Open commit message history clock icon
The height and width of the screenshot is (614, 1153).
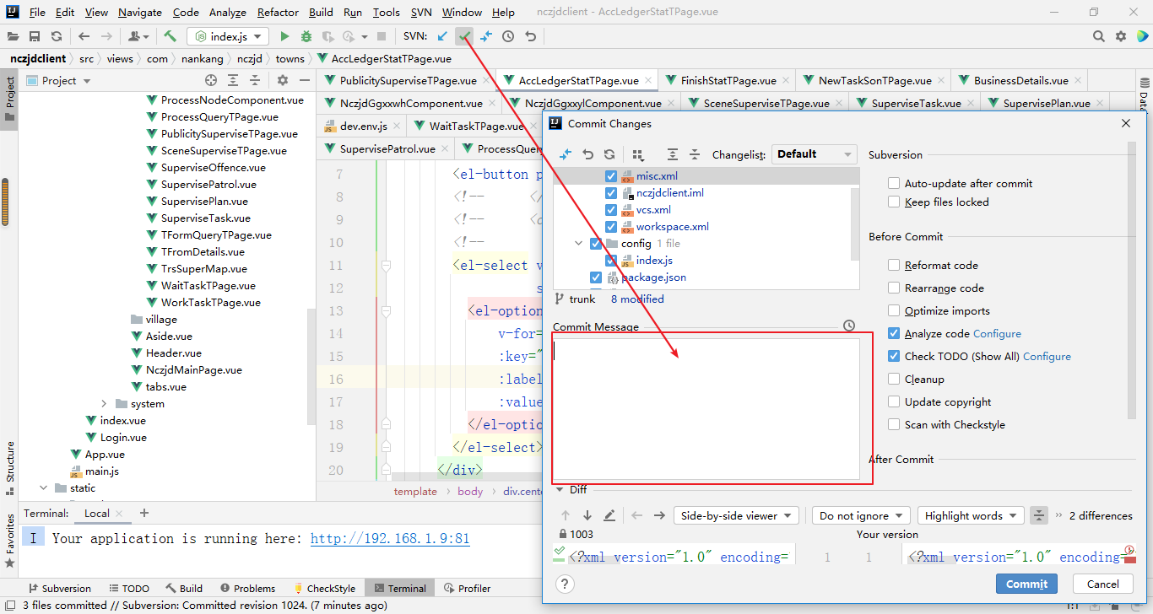pos(849,326)
